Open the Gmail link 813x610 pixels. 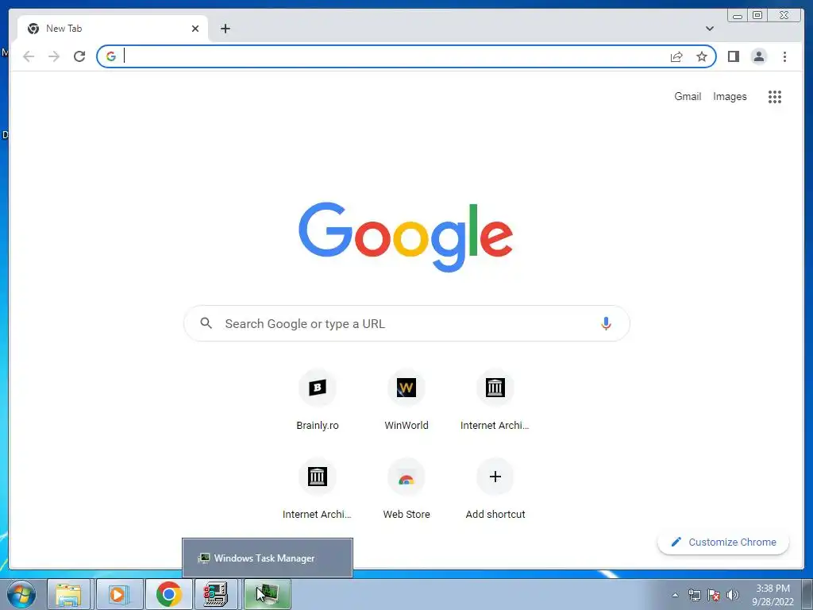point(688,96)
